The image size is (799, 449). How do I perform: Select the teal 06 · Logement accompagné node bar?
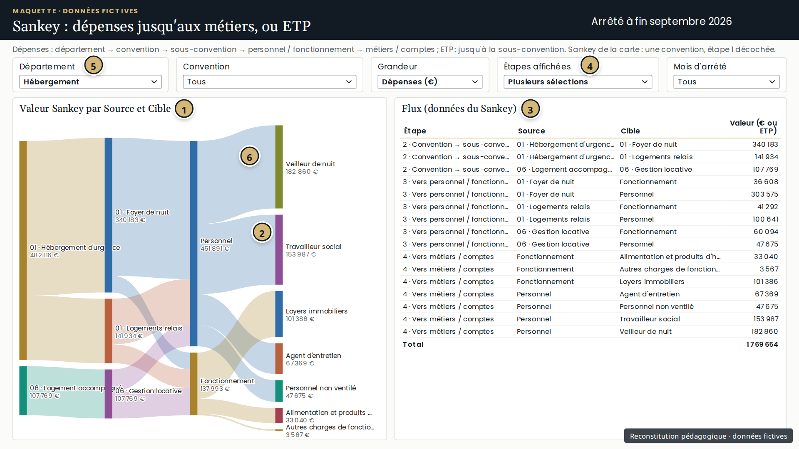[x=23, y=391]
